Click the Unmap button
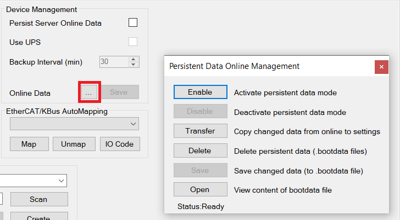This screenshot has width=400, height=220. tap(74, 144)
